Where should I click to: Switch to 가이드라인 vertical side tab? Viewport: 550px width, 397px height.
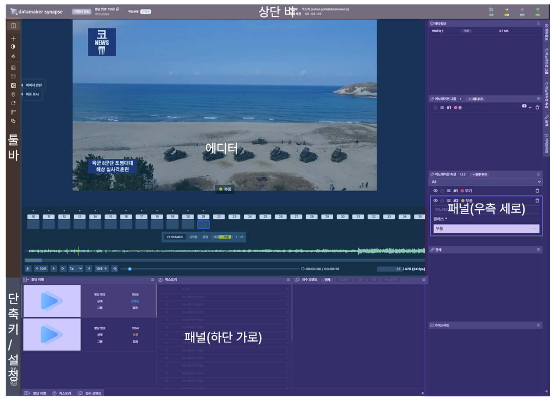[x=546, y=143]
